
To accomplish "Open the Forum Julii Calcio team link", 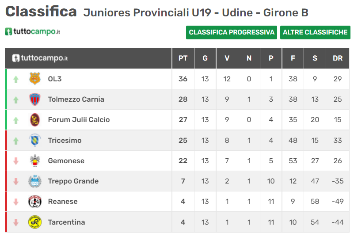I will click(79, 120).
